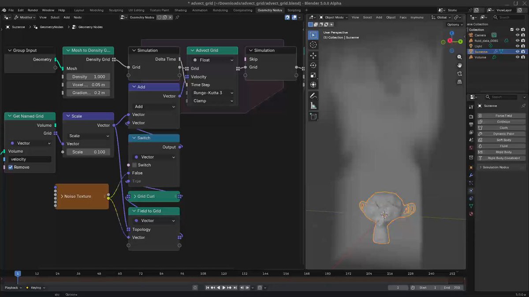Open the Float type dropdown in Advect Grid
The width and height of the screenshot is (529, 297).
click(x=213, y=60)
